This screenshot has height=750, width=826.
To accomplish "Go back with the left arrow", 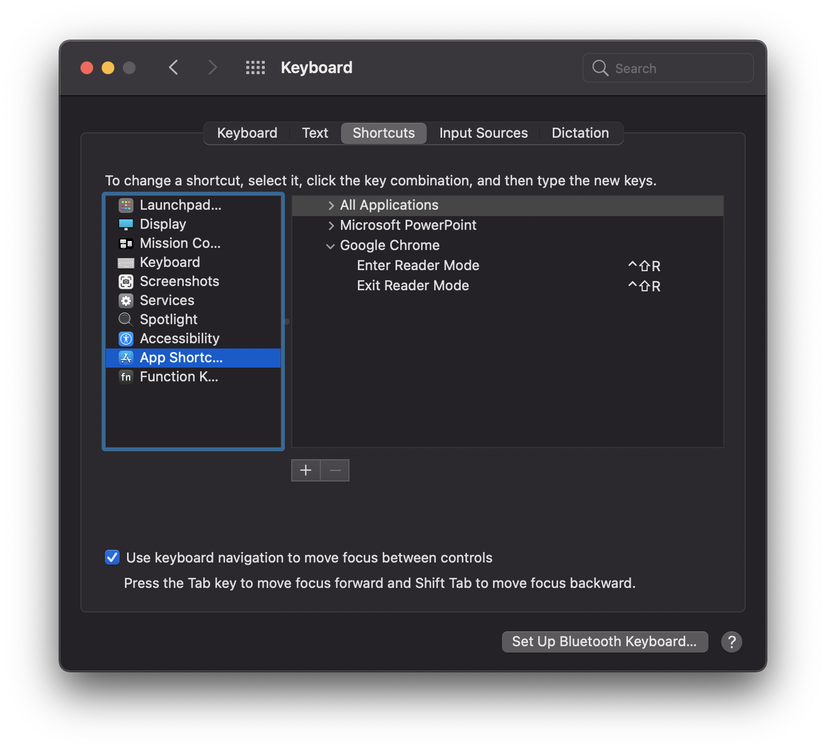I will pyautogui.click(x=173, y=68).
